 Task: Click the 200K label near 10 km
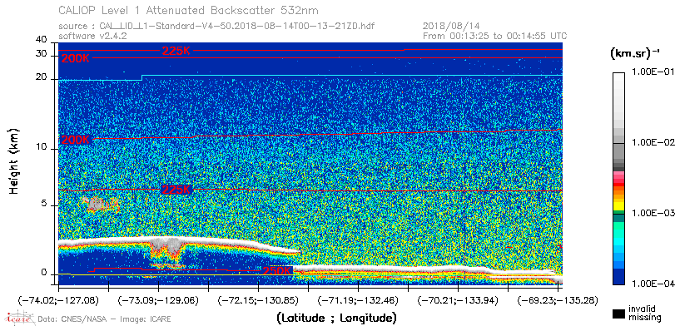(76, 140)
